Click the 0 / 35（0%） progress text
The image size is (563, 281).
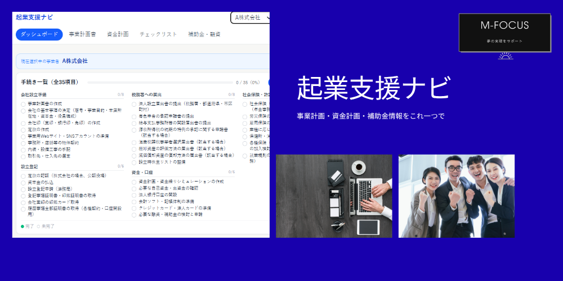coord(248,83)
